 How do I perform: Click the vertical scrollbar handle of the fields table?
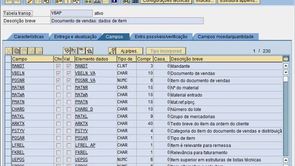(286, 79)
